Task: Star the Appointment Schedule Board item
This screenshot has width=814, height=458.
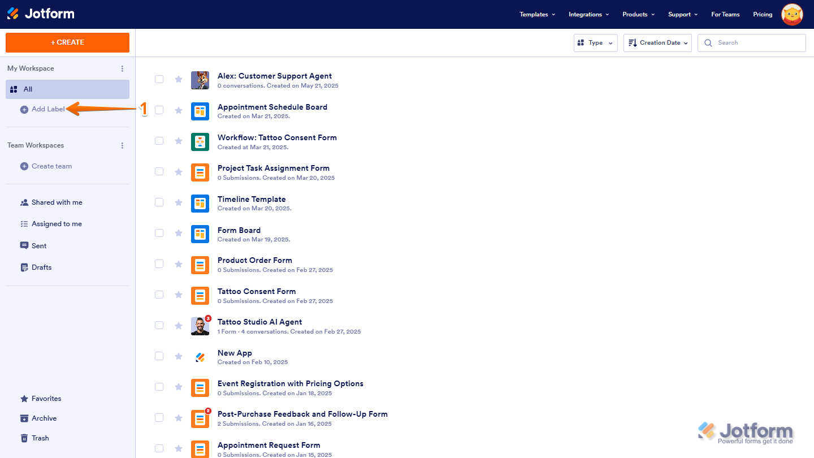Action: 179,110
